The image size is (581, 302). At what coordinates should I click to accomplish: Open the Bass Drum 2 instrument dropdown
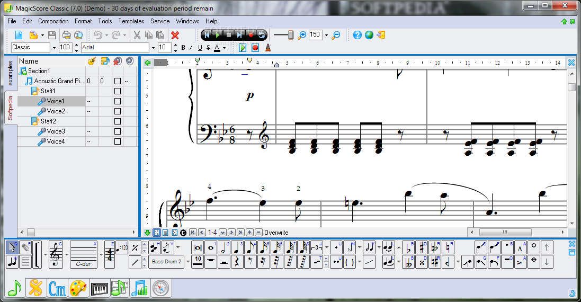(188, 262)
